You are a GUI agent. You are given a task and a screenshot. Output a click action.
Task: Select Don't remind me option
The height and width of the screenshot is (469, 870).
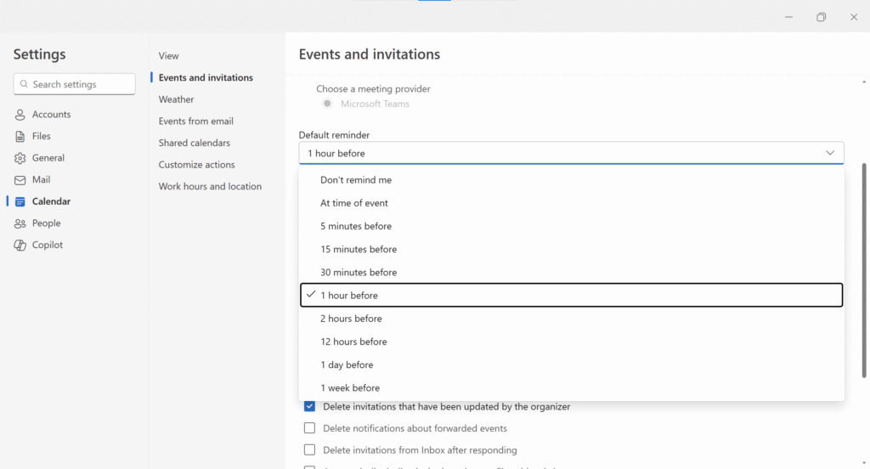(x=356, y=180)
